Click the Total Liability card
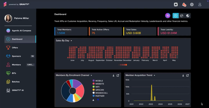 coord(174,31)
